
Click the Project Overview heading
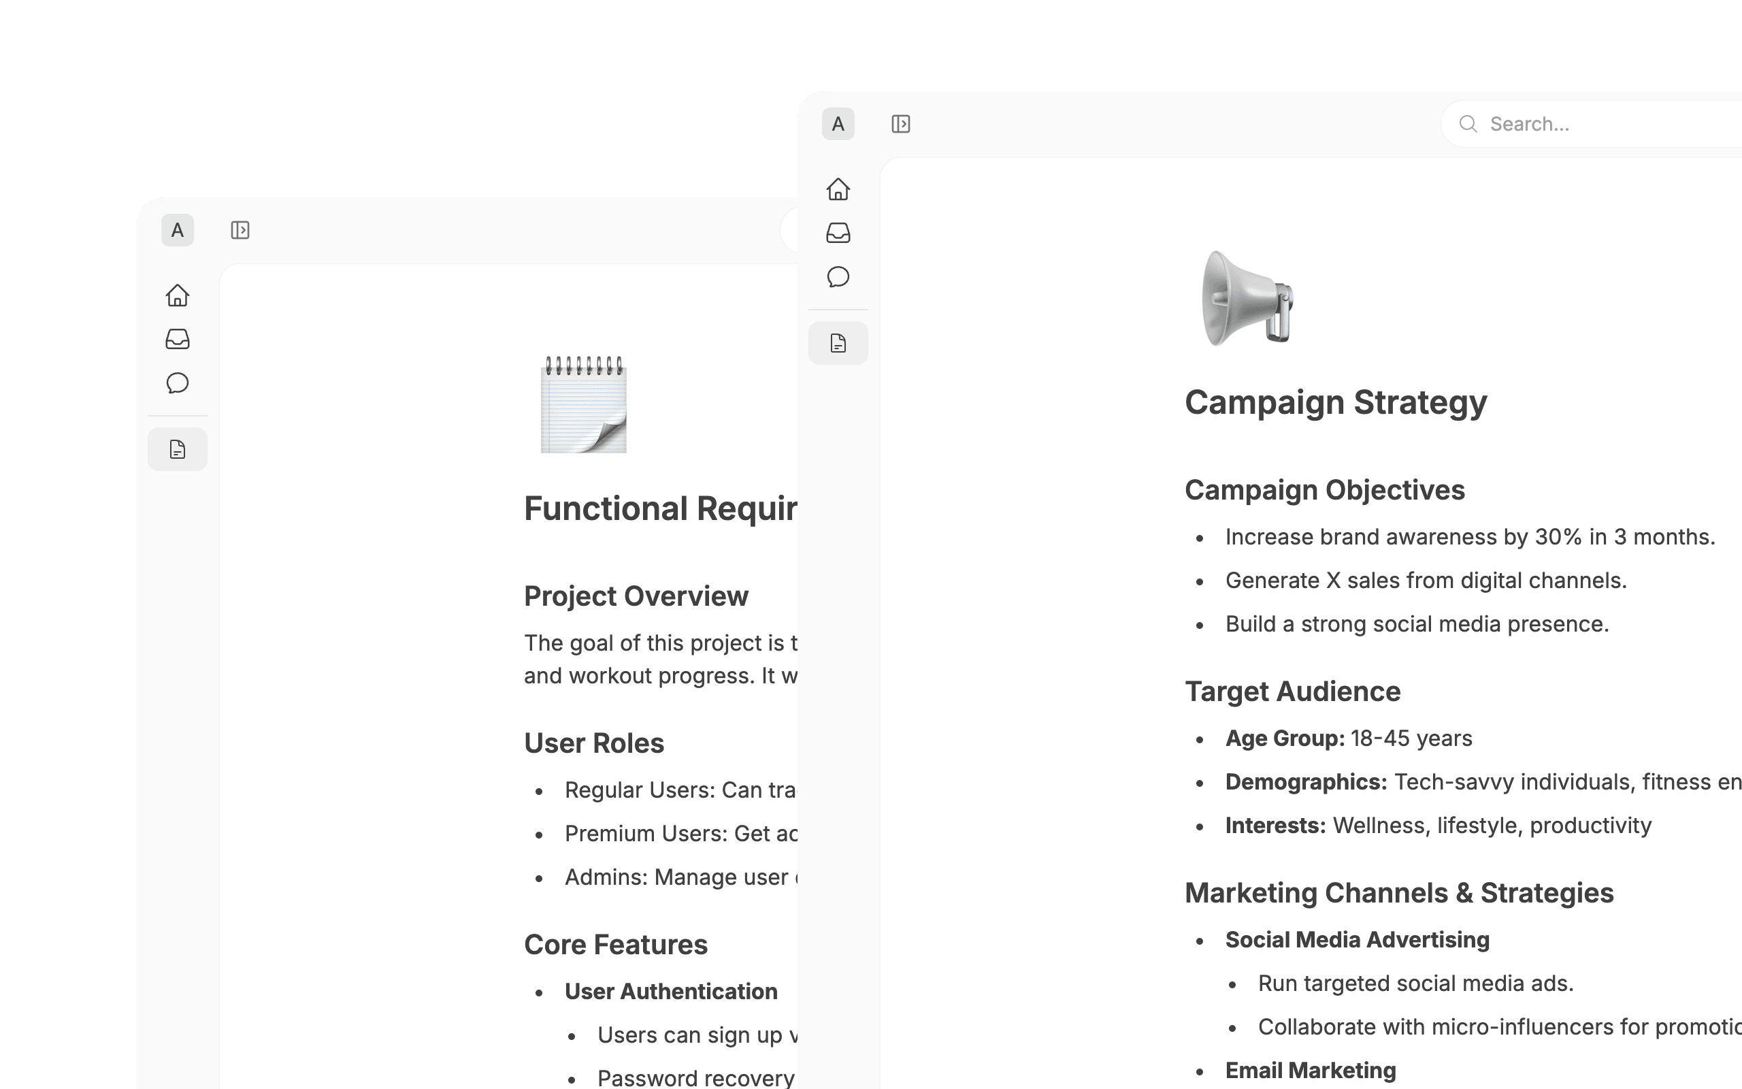636,596
